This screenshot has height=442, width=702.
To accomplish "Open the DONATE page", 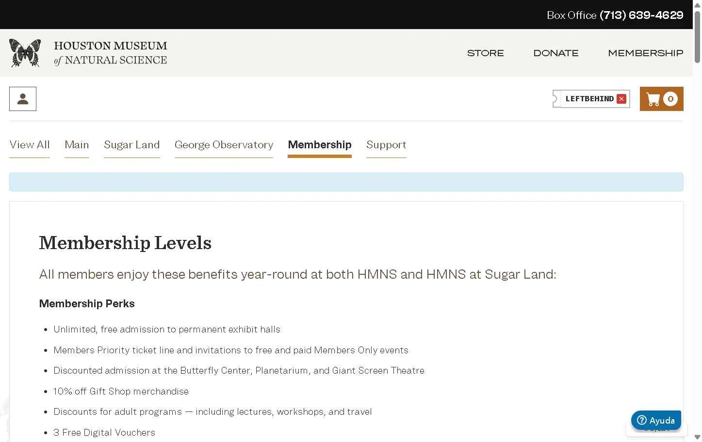I will click(x=556, y=53).
